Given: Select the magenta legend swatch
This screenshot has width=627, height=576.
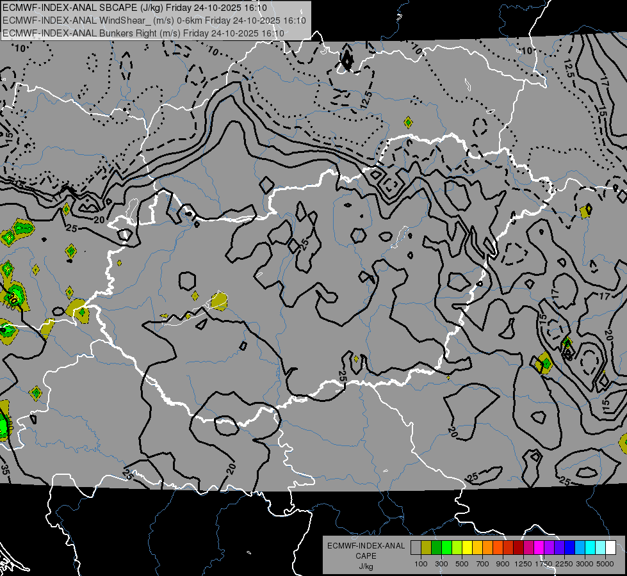Looking at the screenshot, I should click(539, 548).
